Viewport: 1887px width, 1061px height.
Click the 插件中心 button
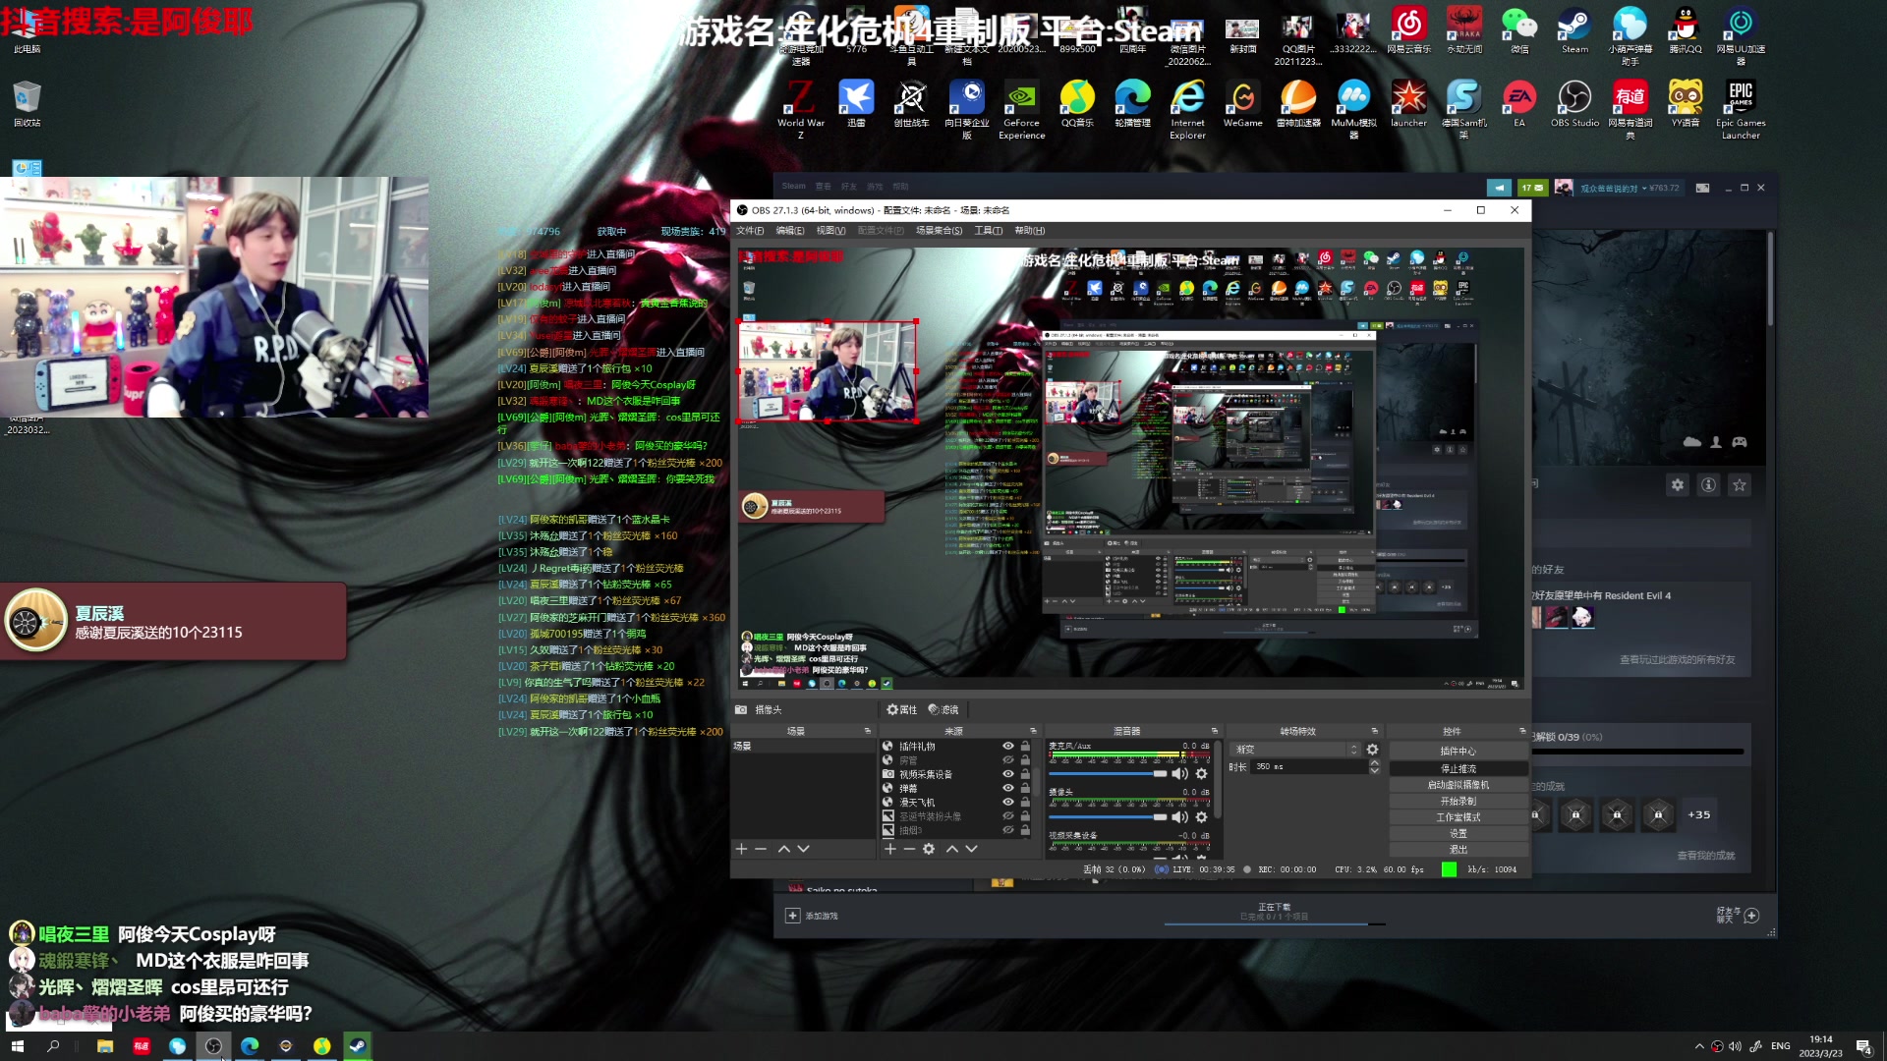pos(1458,752)
